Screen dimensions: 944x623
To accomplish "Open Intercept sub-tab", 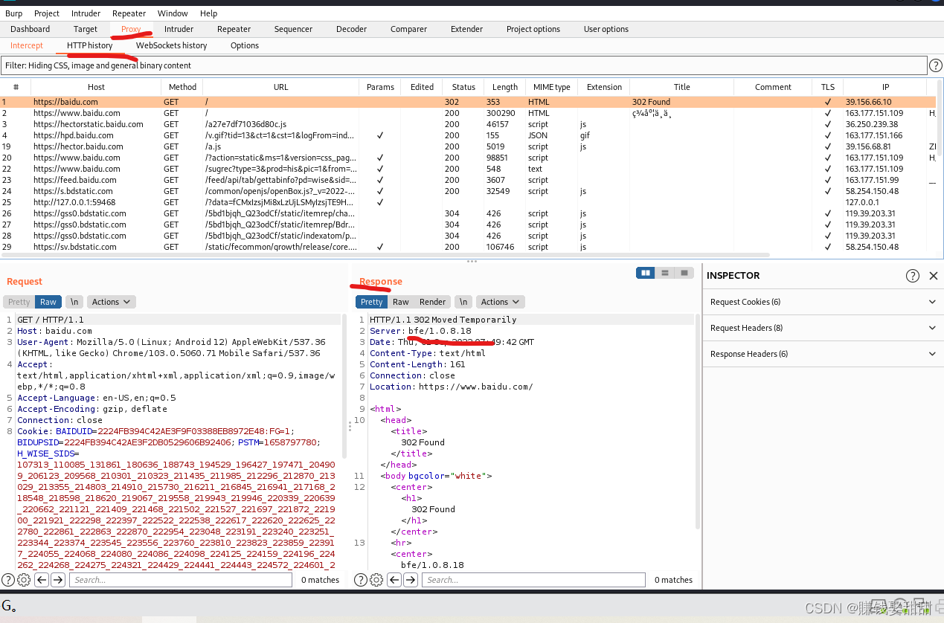I will tap(27, 45).
